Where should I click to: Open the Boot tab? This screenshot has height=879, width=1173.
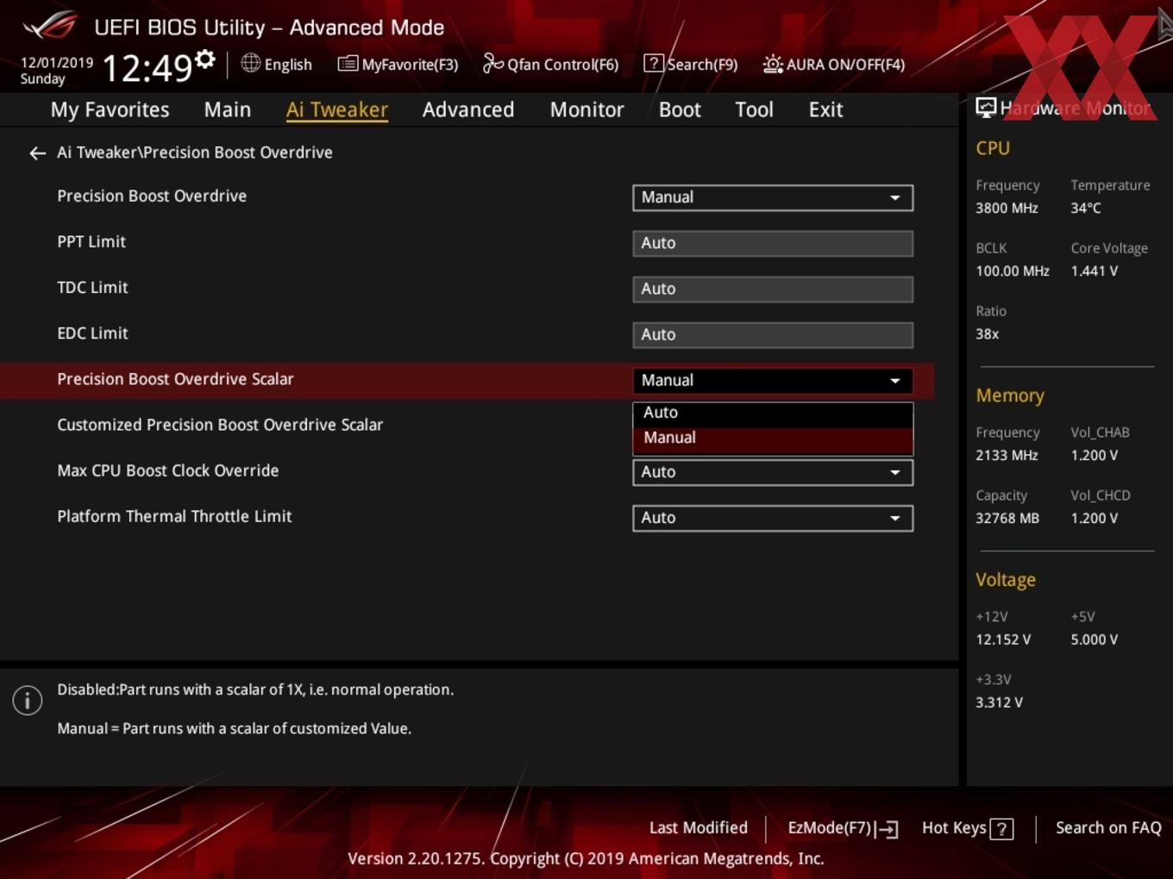(x=680, y=109)
